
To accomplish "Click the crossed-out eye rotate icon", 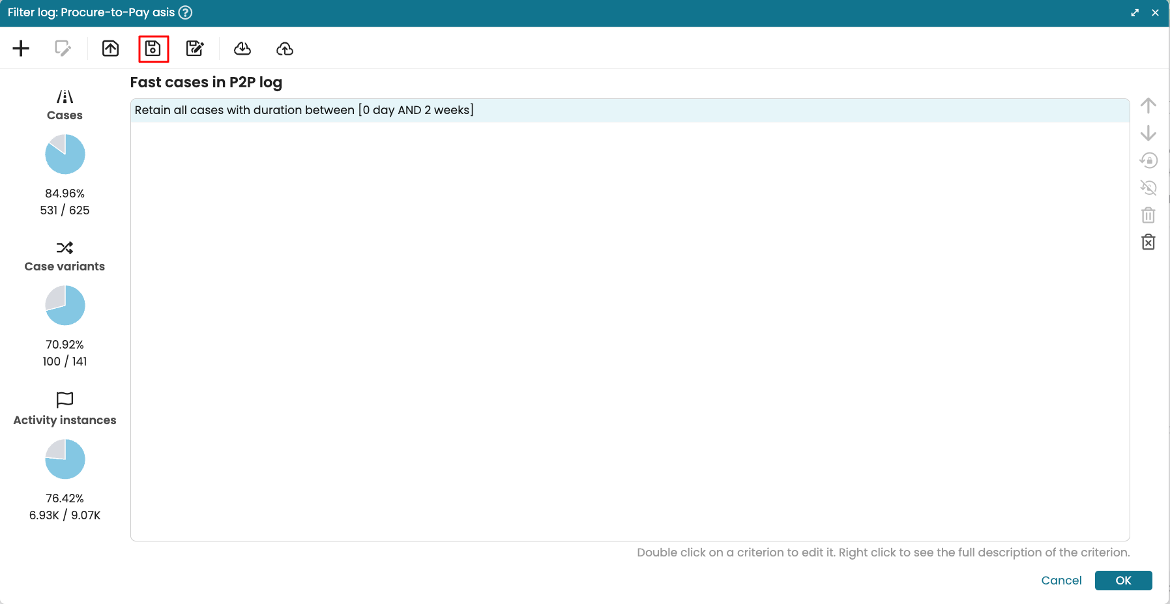I will point(1148,188).
